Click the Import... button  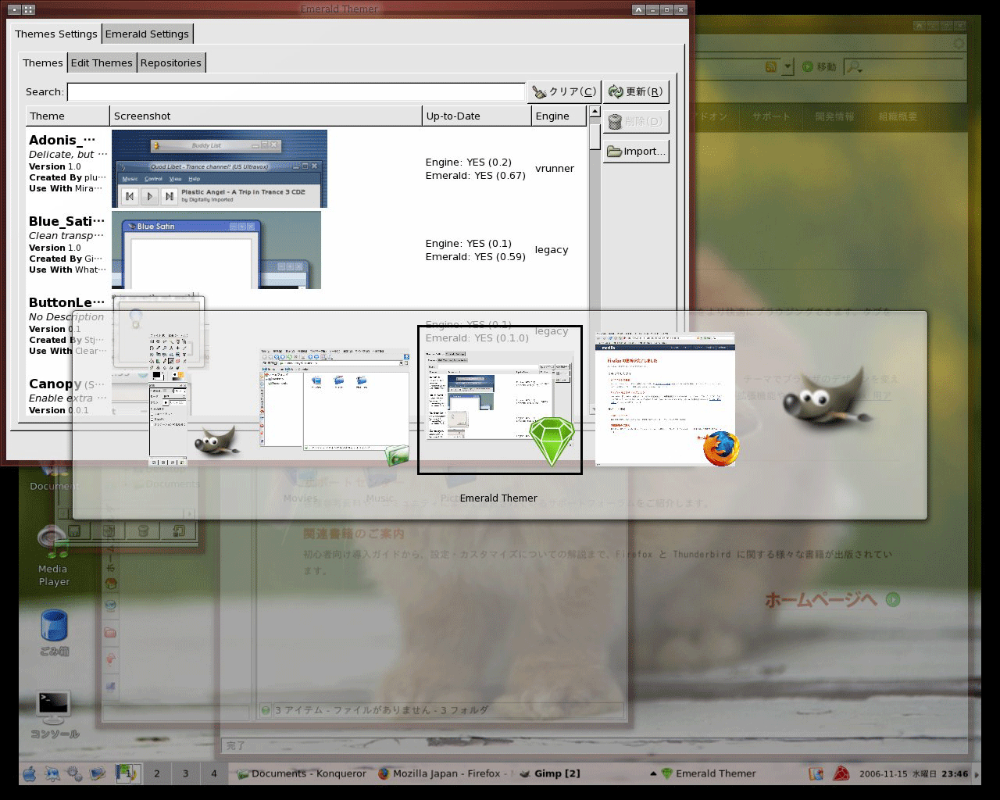[x=636, y=151]
